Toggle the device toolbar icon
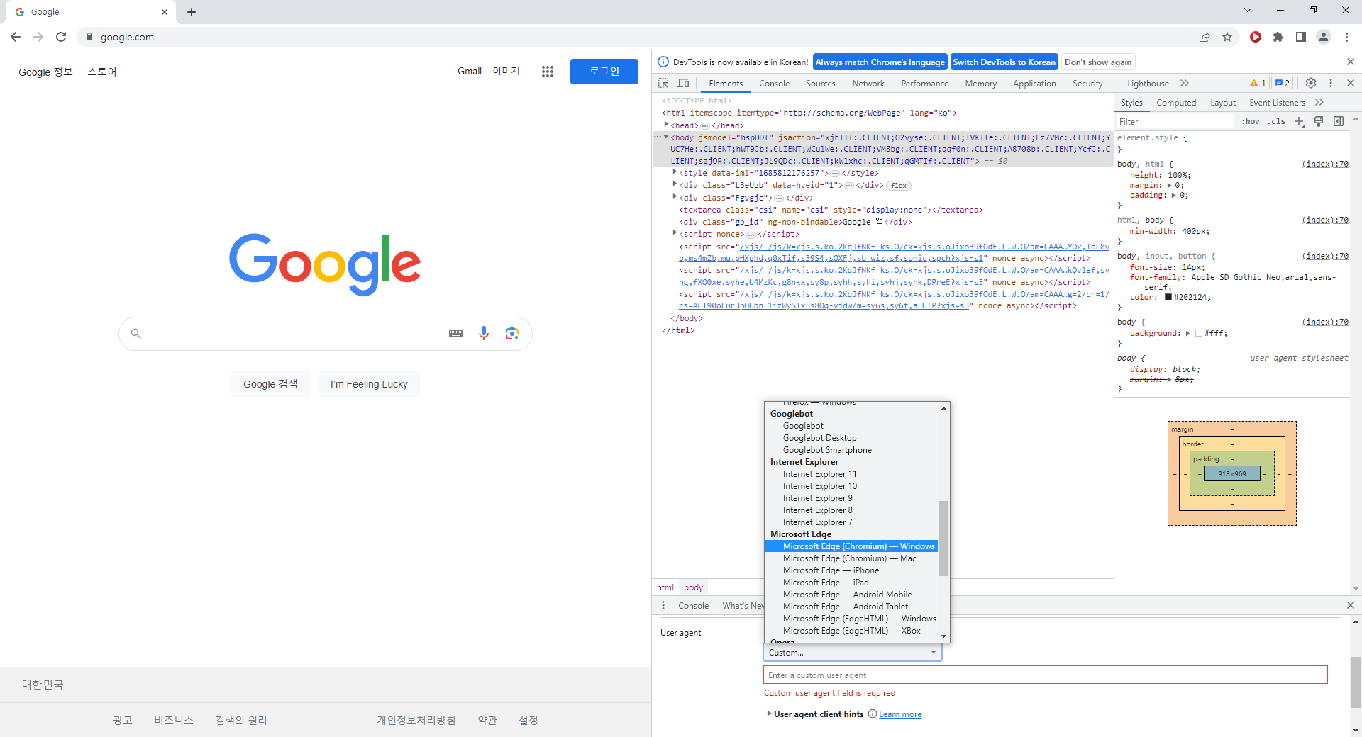Image resolution: width=1362 pixels, height=737 pixels. pos(683,83)
